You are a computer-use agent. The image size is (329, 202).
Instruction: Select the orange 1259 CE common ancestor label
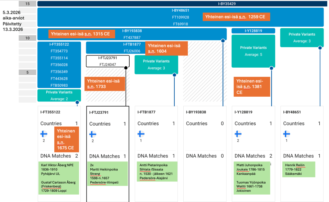point(236,17)
